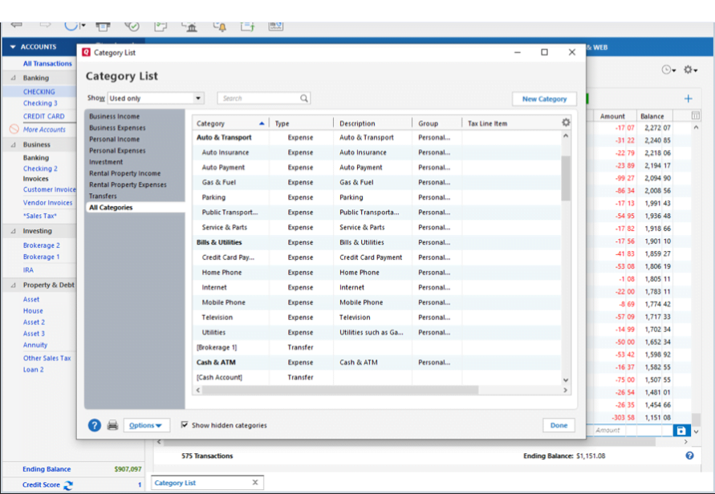Click the bank building toolbar icon
This screenshot has height=494, width=715.
[x=190, y=26]
